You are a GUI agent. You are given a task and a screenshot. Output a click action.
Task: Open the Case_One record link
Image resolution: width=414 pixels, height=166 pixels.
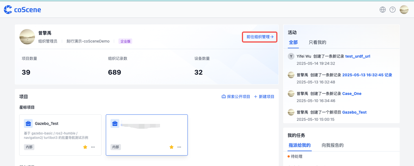point(352,94)
